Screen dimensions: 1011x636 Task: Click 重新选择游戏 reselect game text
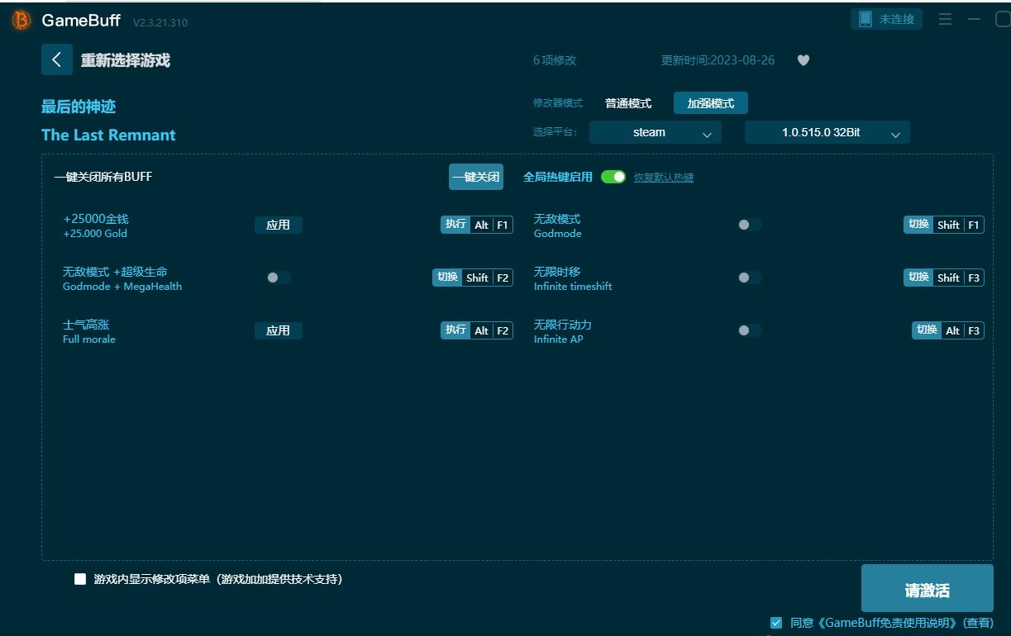(126, 60)
